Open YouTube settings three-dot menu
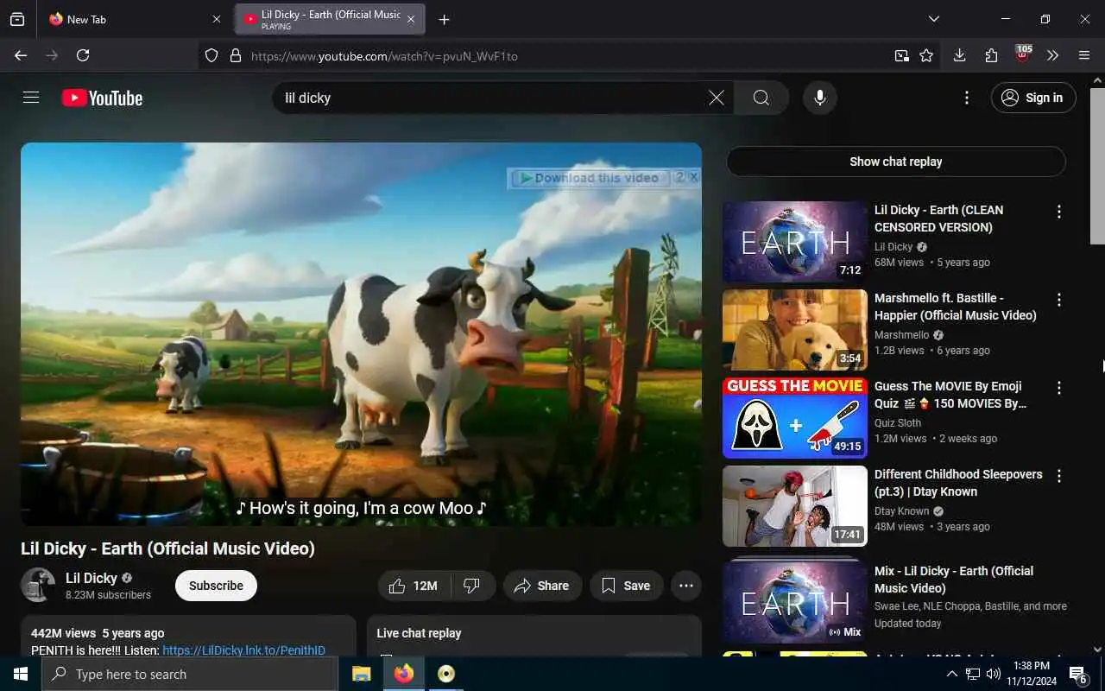This screenshot has height=691, width=1105. tap(967, 98)
